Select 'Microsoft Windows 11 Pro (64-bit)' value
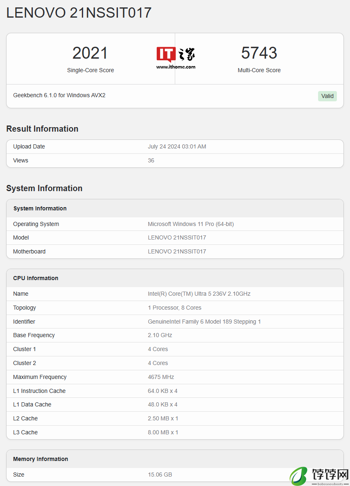The width and height of the screenshot is (350, 486). point(191,224)
